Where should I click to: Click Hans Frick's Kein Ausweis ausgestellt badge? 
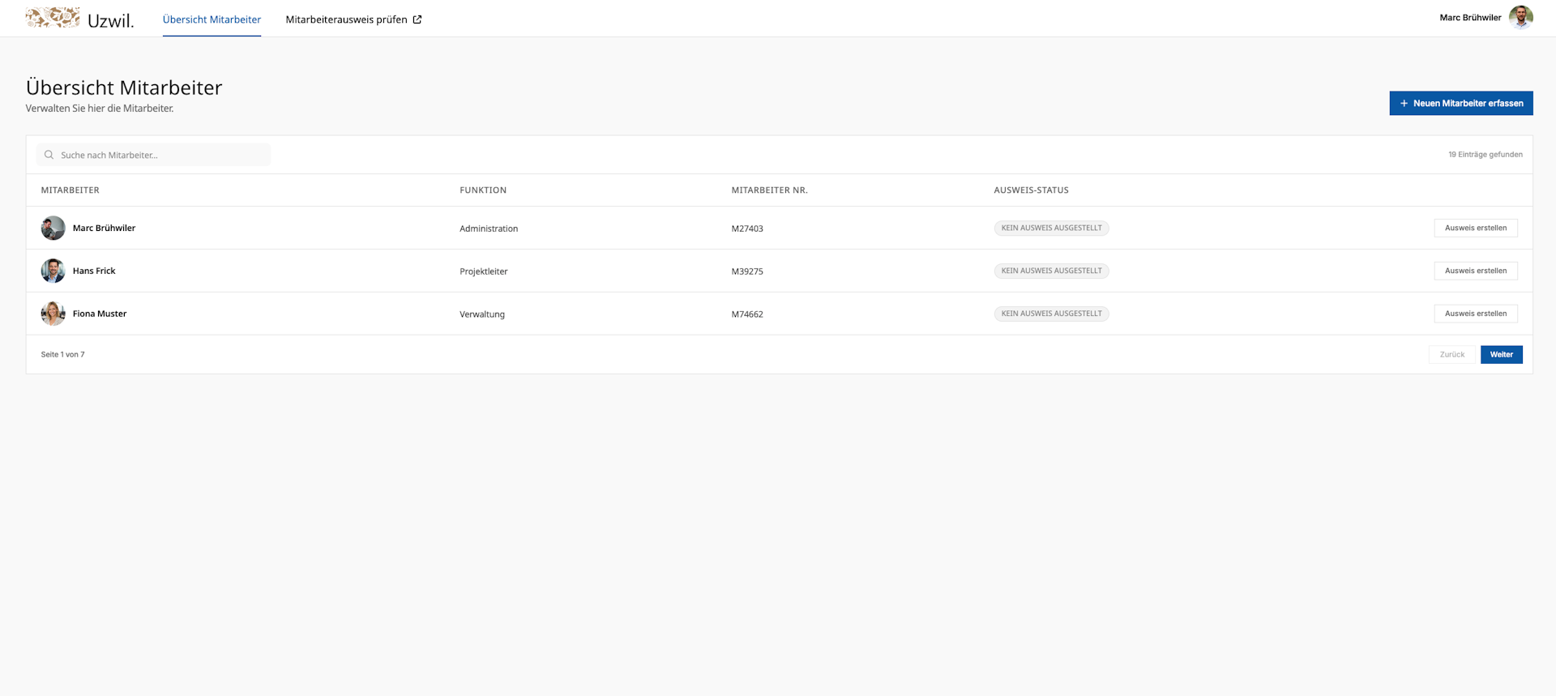[x=1051, y=271]
